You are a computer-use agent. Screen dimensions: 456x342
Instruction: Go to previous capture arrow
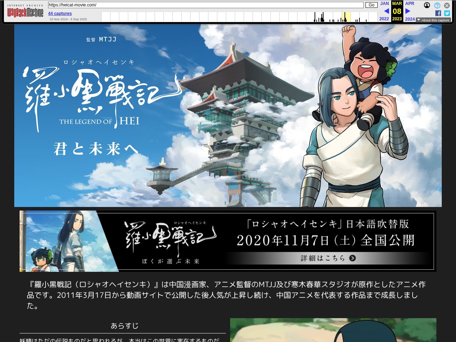point(386,11)
